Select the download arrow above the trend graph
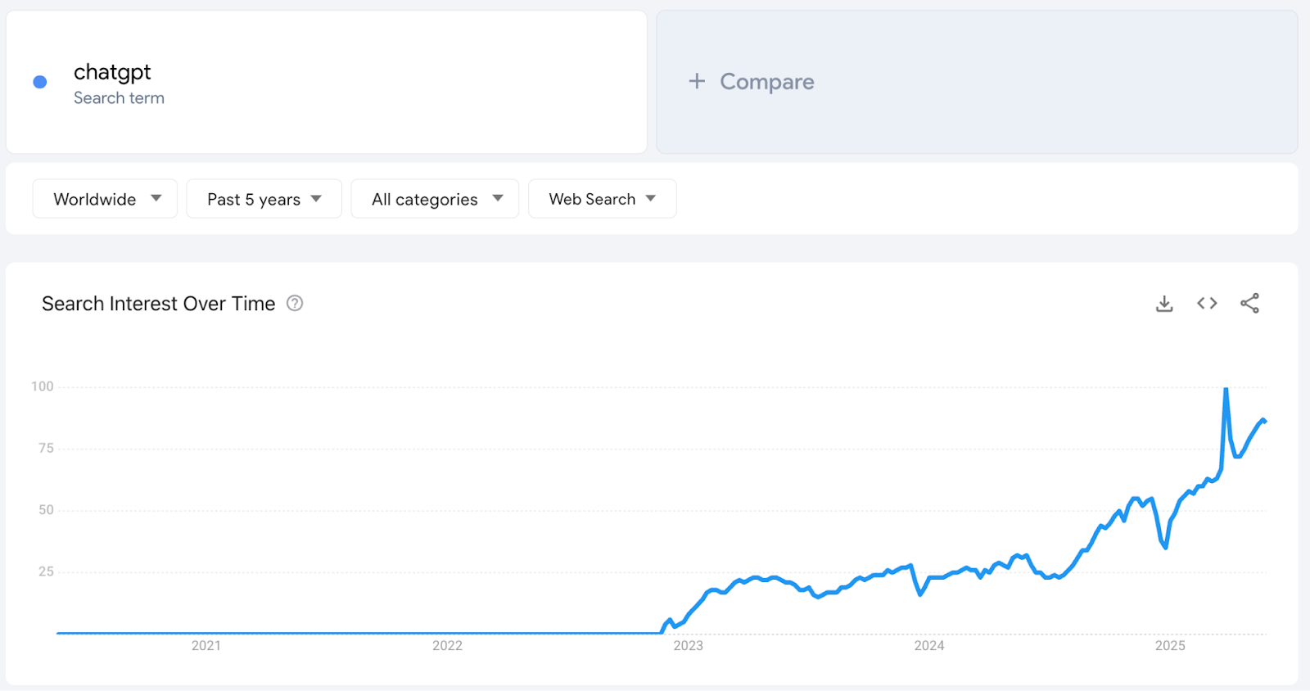This screenshot has height=691, width=1310. 1164,303
